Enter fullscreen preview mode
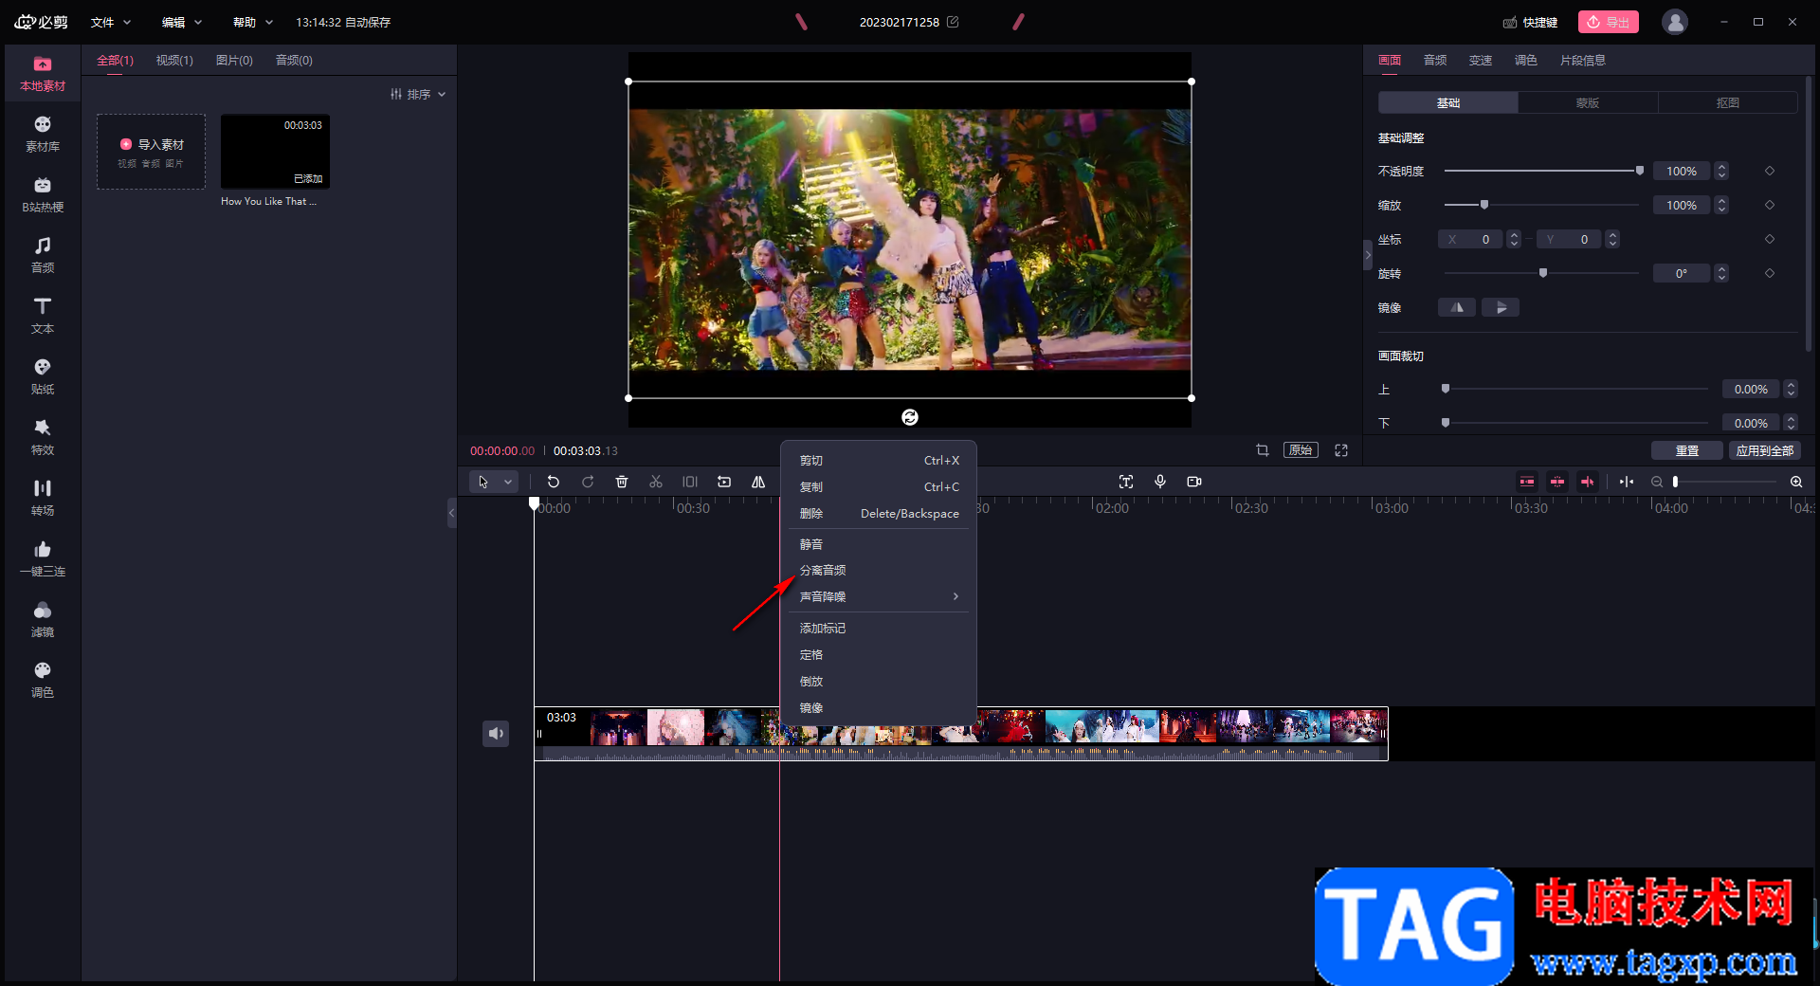The height and width of the screenshot is (986, 1820). [x=1341, y=450]
